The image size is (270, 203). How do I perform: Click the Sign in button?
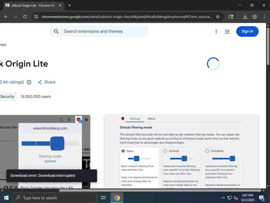(247, 31)
